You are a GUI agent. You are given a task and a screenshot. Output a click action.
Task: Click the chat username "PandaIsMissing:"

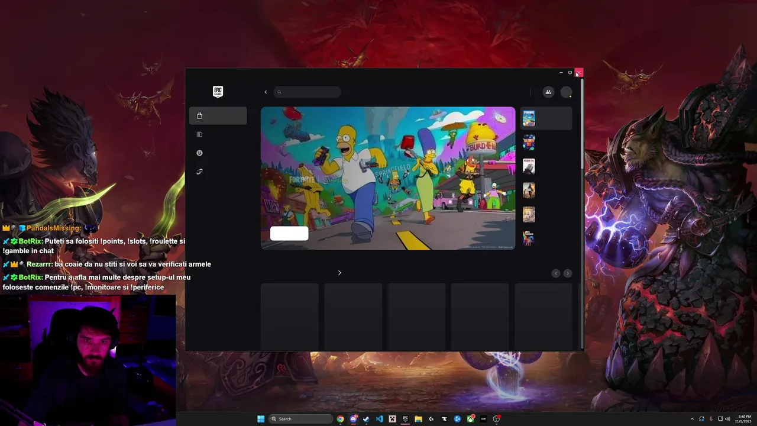[x=54, y=228]
